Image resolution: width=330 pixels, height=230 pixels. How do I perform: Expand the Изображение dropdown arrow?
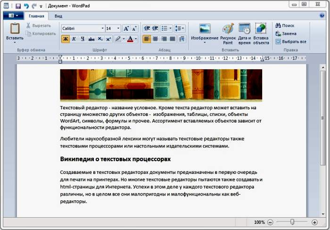[x=205, y=42]
